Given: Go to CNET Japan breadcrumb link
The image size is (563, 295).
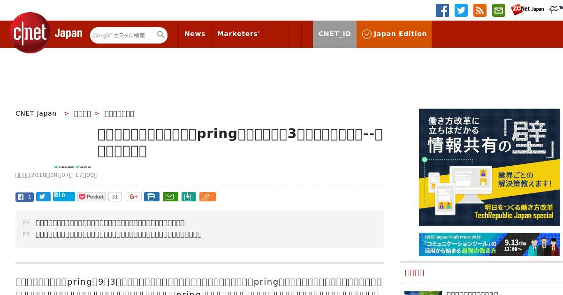Looking at the screenshot, I should click(36, 113).
